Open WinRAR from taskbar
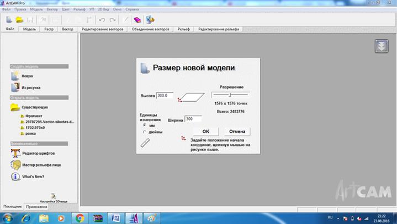397x224 pixels. click(x=98, y=218)
